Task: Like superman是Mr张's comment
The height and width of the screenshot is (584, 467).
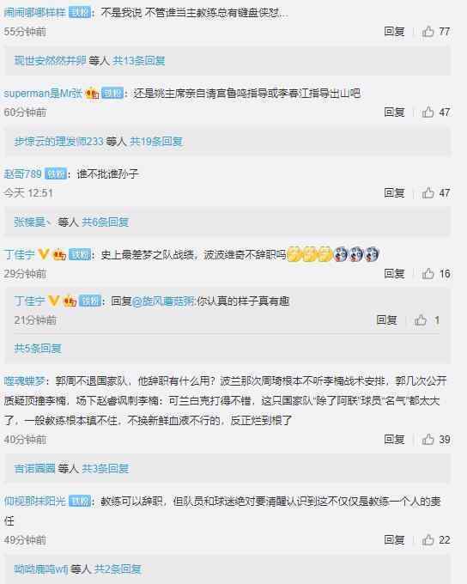Action: click(x=428, y=112)
